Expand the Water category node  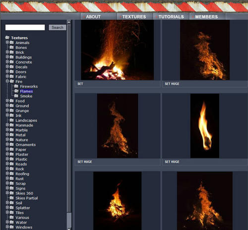point(7,222)
